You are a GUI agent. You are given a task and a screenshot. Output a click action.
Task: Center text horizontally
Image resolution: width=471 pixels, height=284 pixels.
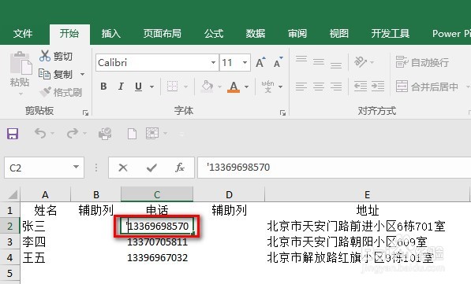[319, 87]
